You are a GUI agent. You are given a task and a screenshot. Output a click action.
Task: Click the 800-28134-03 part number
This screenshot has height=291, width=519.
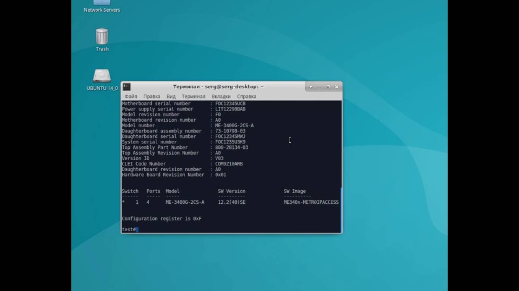(x=232, y=148)
